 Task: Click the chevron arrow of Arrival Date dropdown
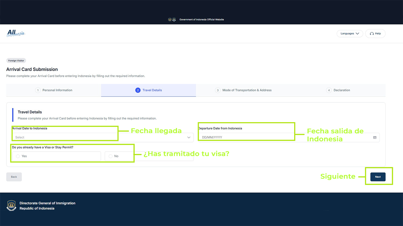(x=189, y=137)
